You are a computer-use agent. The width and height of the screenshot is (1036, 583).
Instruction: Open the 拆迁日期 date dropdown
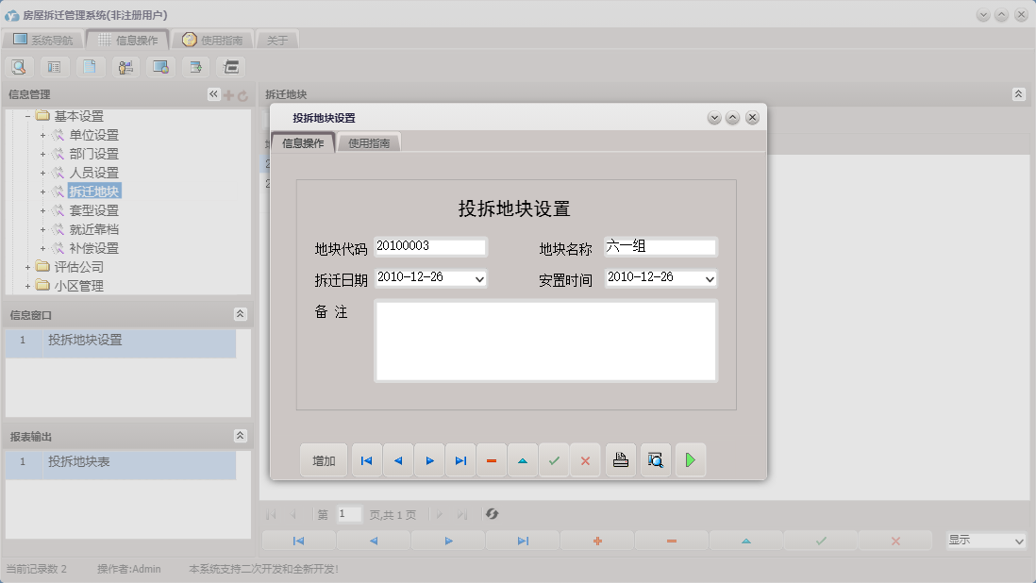pyautogui.click(x=477, y=279)
